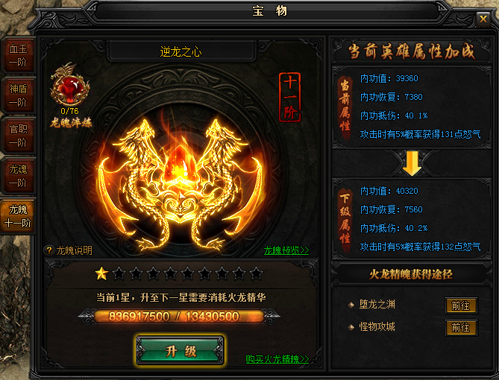Click the yellow down arrow between attributes
Viewport: 499px width, 380px height.
pos(412,163)
